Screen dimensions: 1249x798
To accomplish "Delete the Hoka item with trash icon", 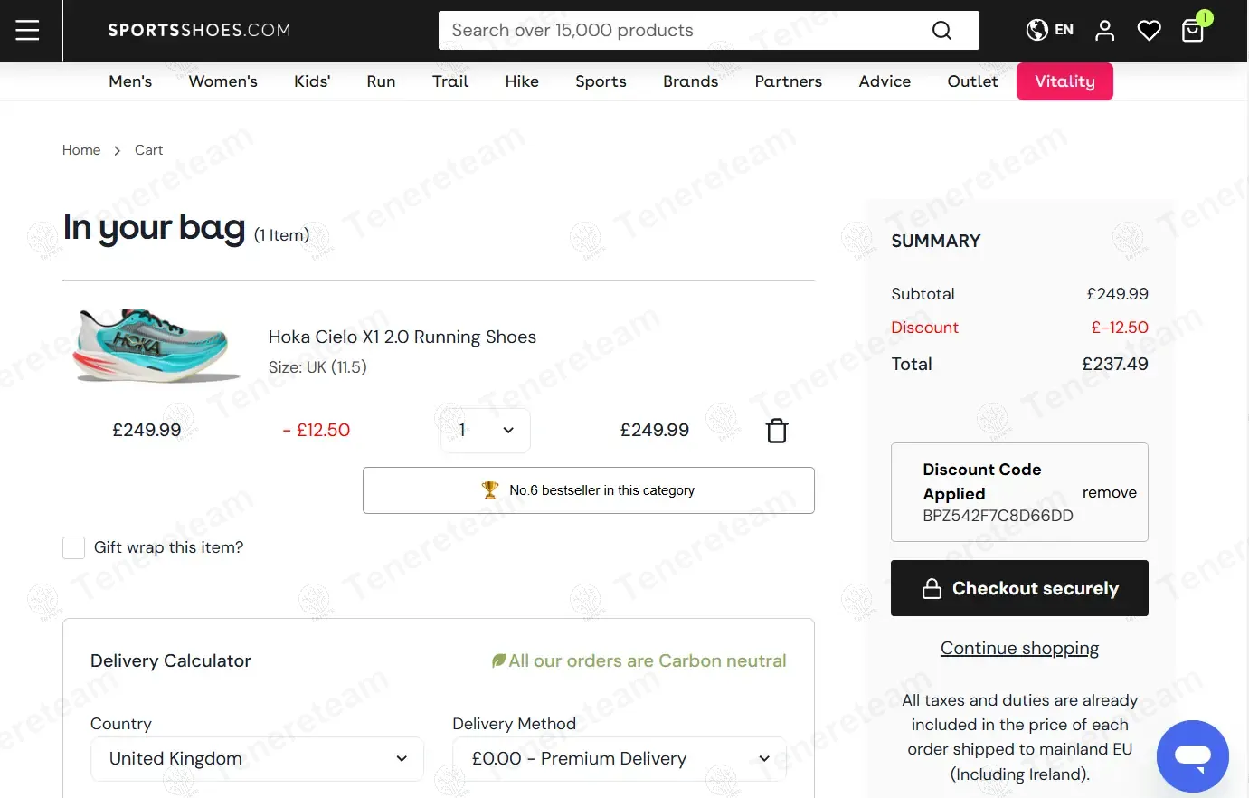I will pos(776,431).
